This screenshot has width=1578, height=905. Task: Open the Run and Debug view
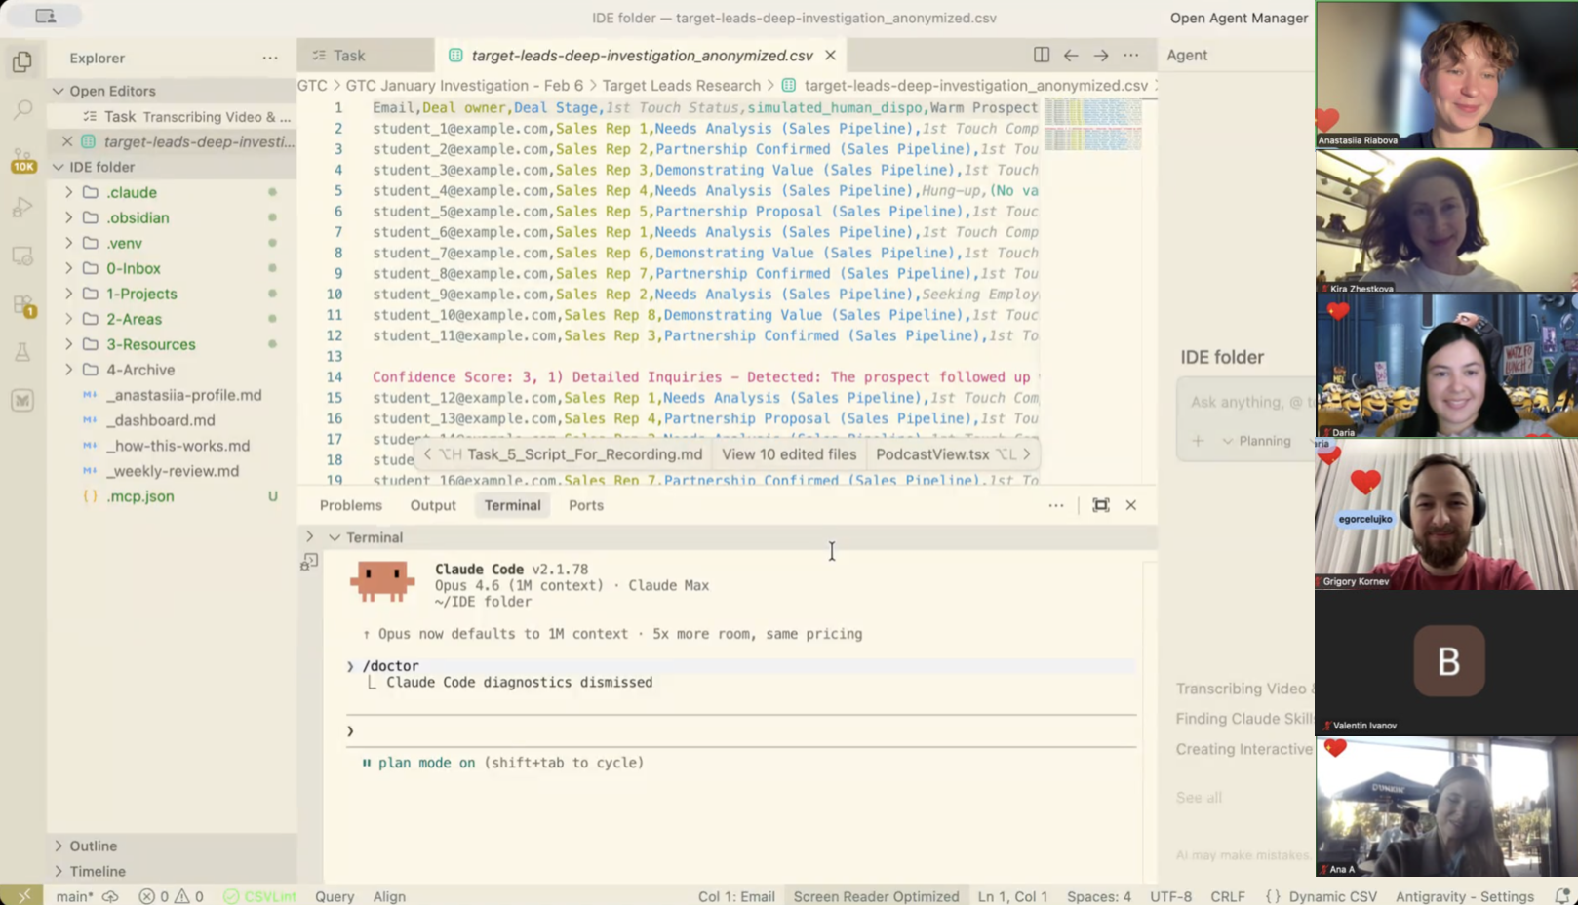pos(22,207)
